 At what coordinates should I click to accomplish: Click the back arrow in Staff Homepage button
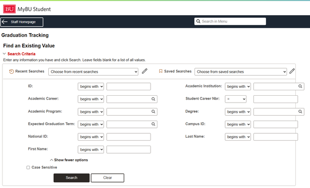[4, 22]
